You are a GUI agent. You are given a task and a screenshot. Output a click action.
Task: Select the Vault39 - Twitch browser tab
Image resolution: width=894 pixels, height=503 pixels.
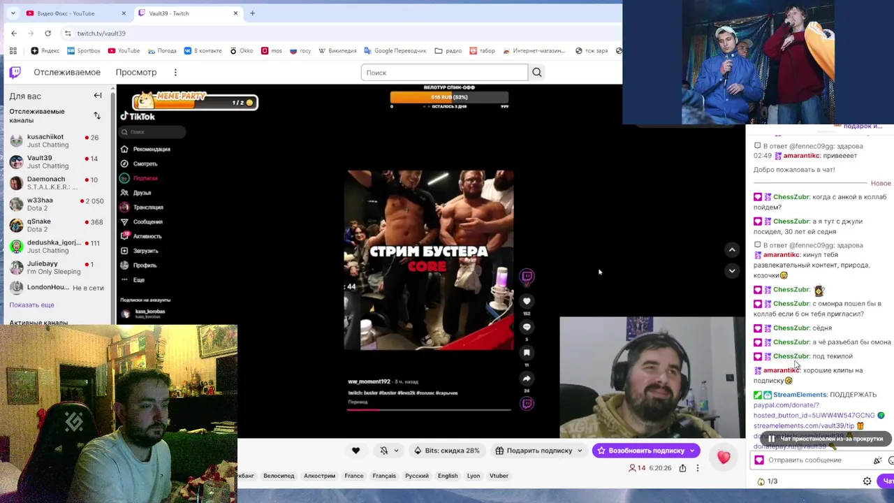tap(187, 13)
